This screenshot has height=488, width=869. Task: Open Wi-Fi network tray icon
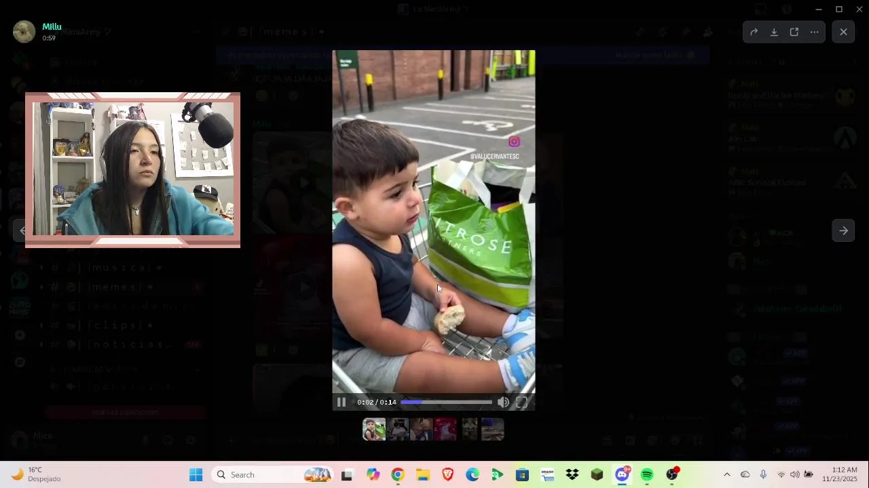point(781,474)
